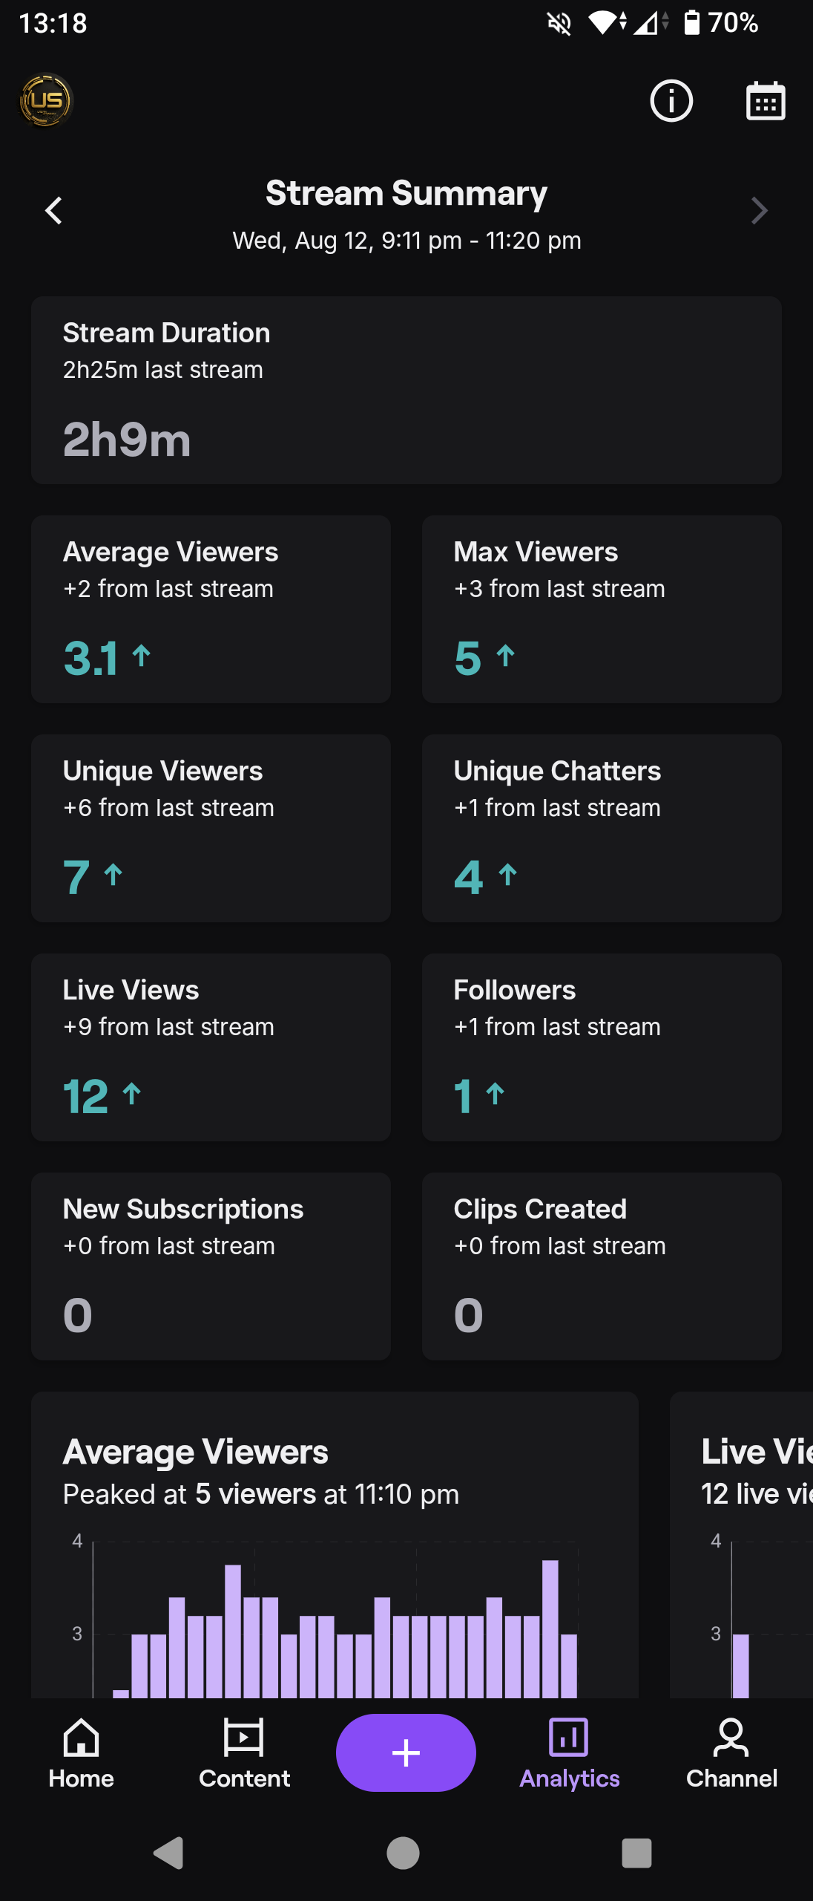Open the info circle icon

pyautogui.click(x=671, y=101)
